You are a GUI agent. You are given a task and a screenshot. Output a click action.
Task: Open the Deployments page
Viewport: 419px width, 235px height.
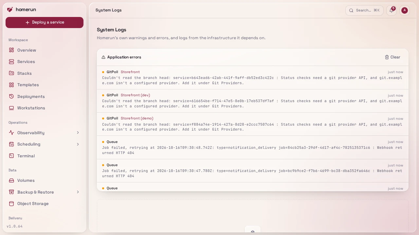click(45, 96)
